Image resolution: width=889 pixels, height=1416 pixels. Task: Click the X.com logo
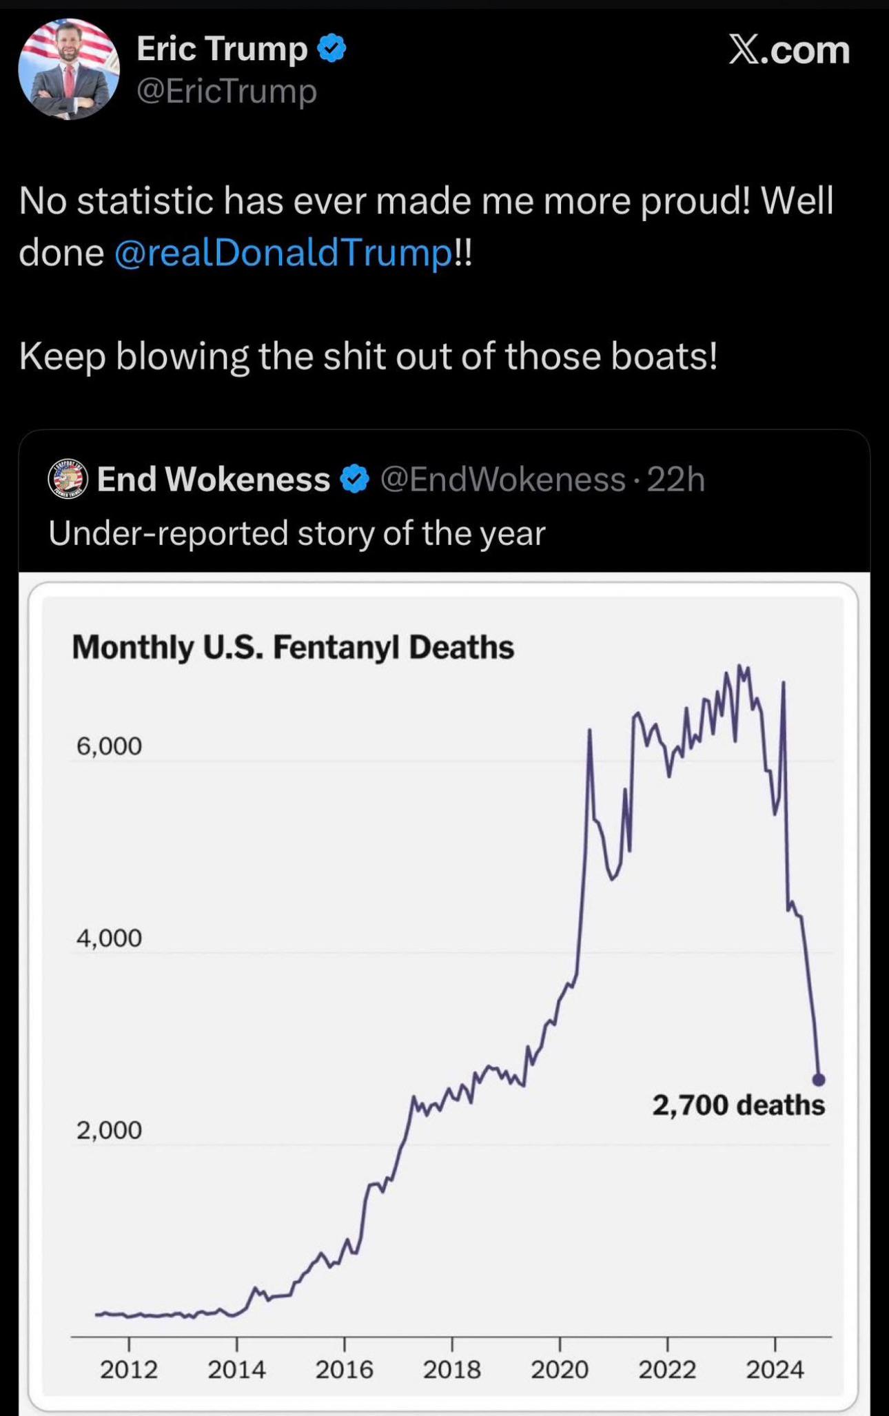[789, 50]
